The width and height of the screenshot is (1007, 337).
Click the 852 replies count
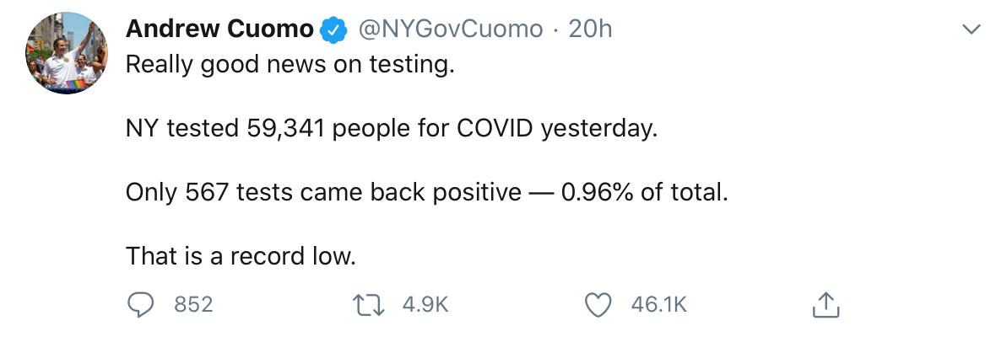(x=193, y=304)
